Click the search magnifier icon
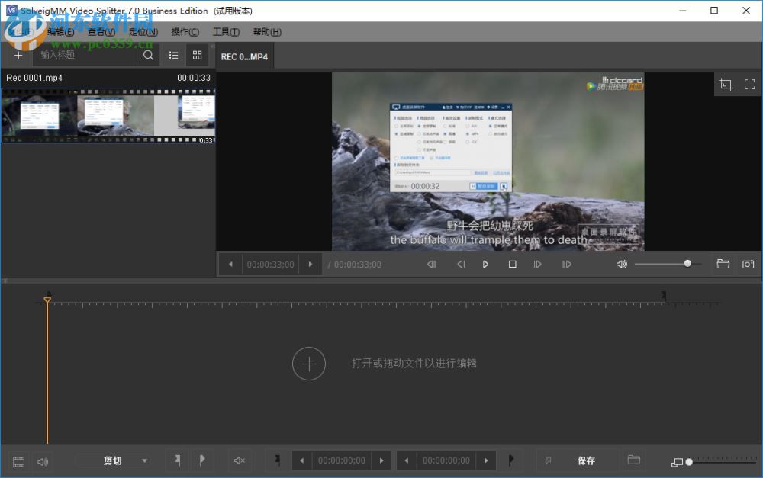Image resolution: width=763 pixels, height=478 pixels. pyautogui.click(x=148, y=55)
